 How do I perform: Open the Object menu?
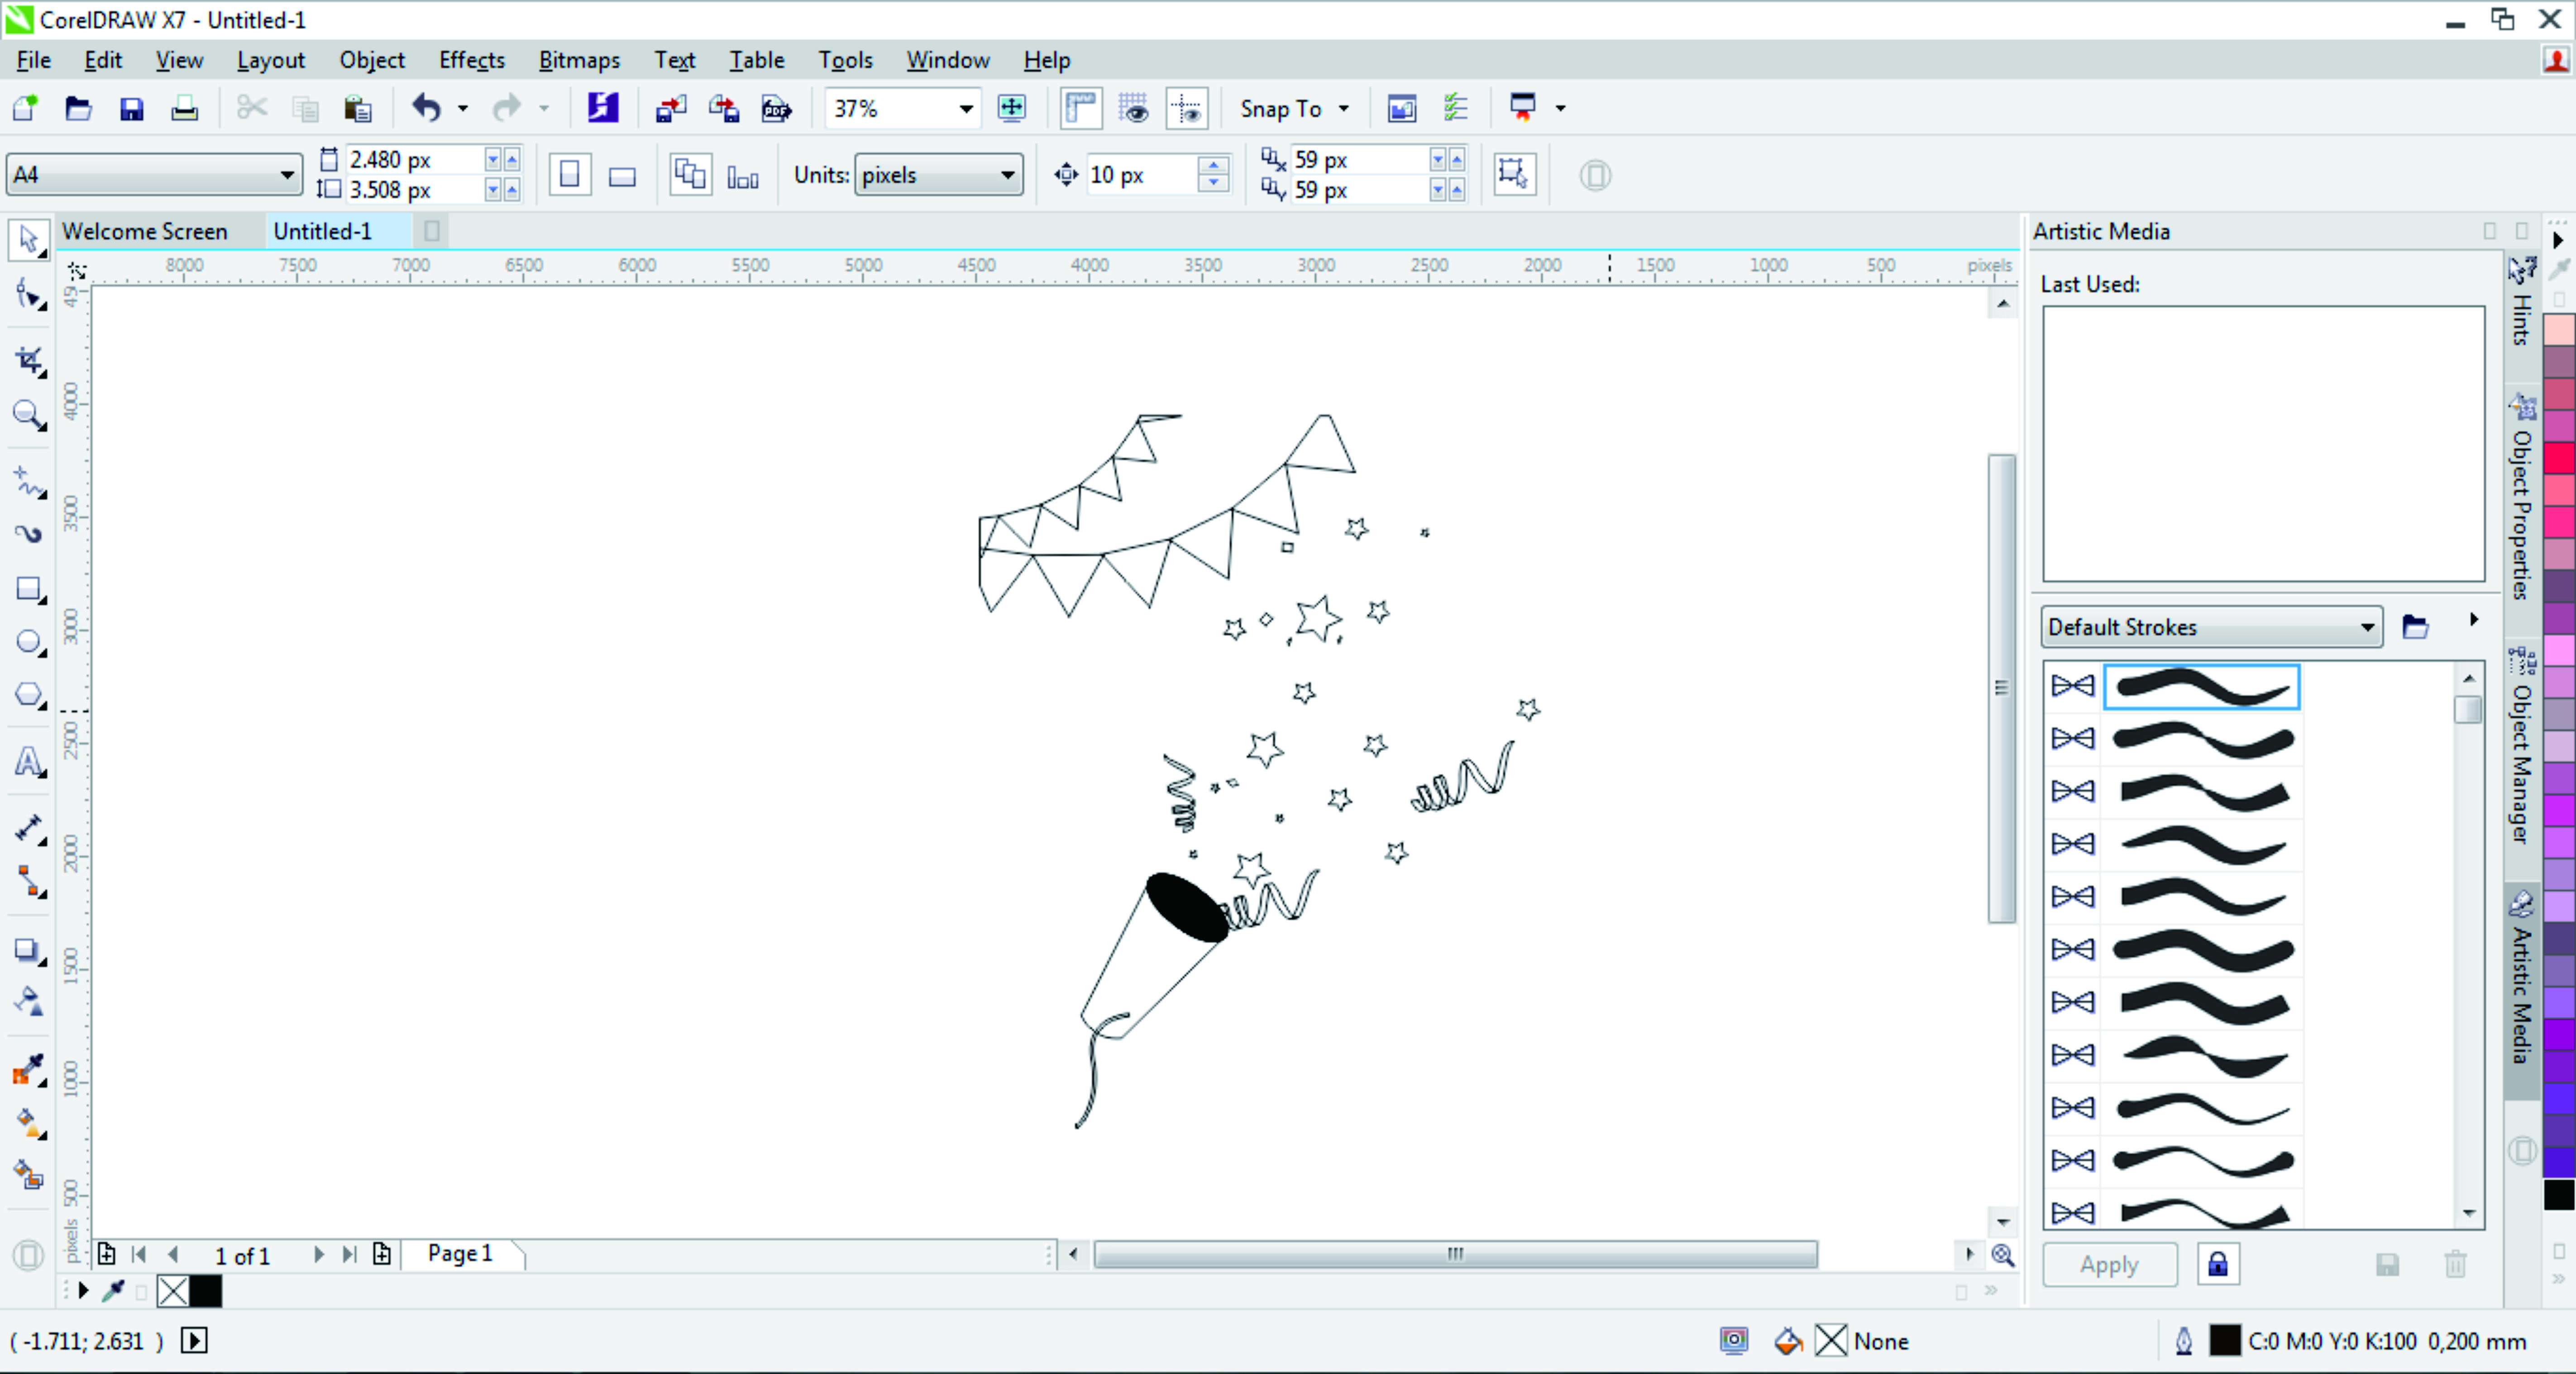click(x=372, y=60)
